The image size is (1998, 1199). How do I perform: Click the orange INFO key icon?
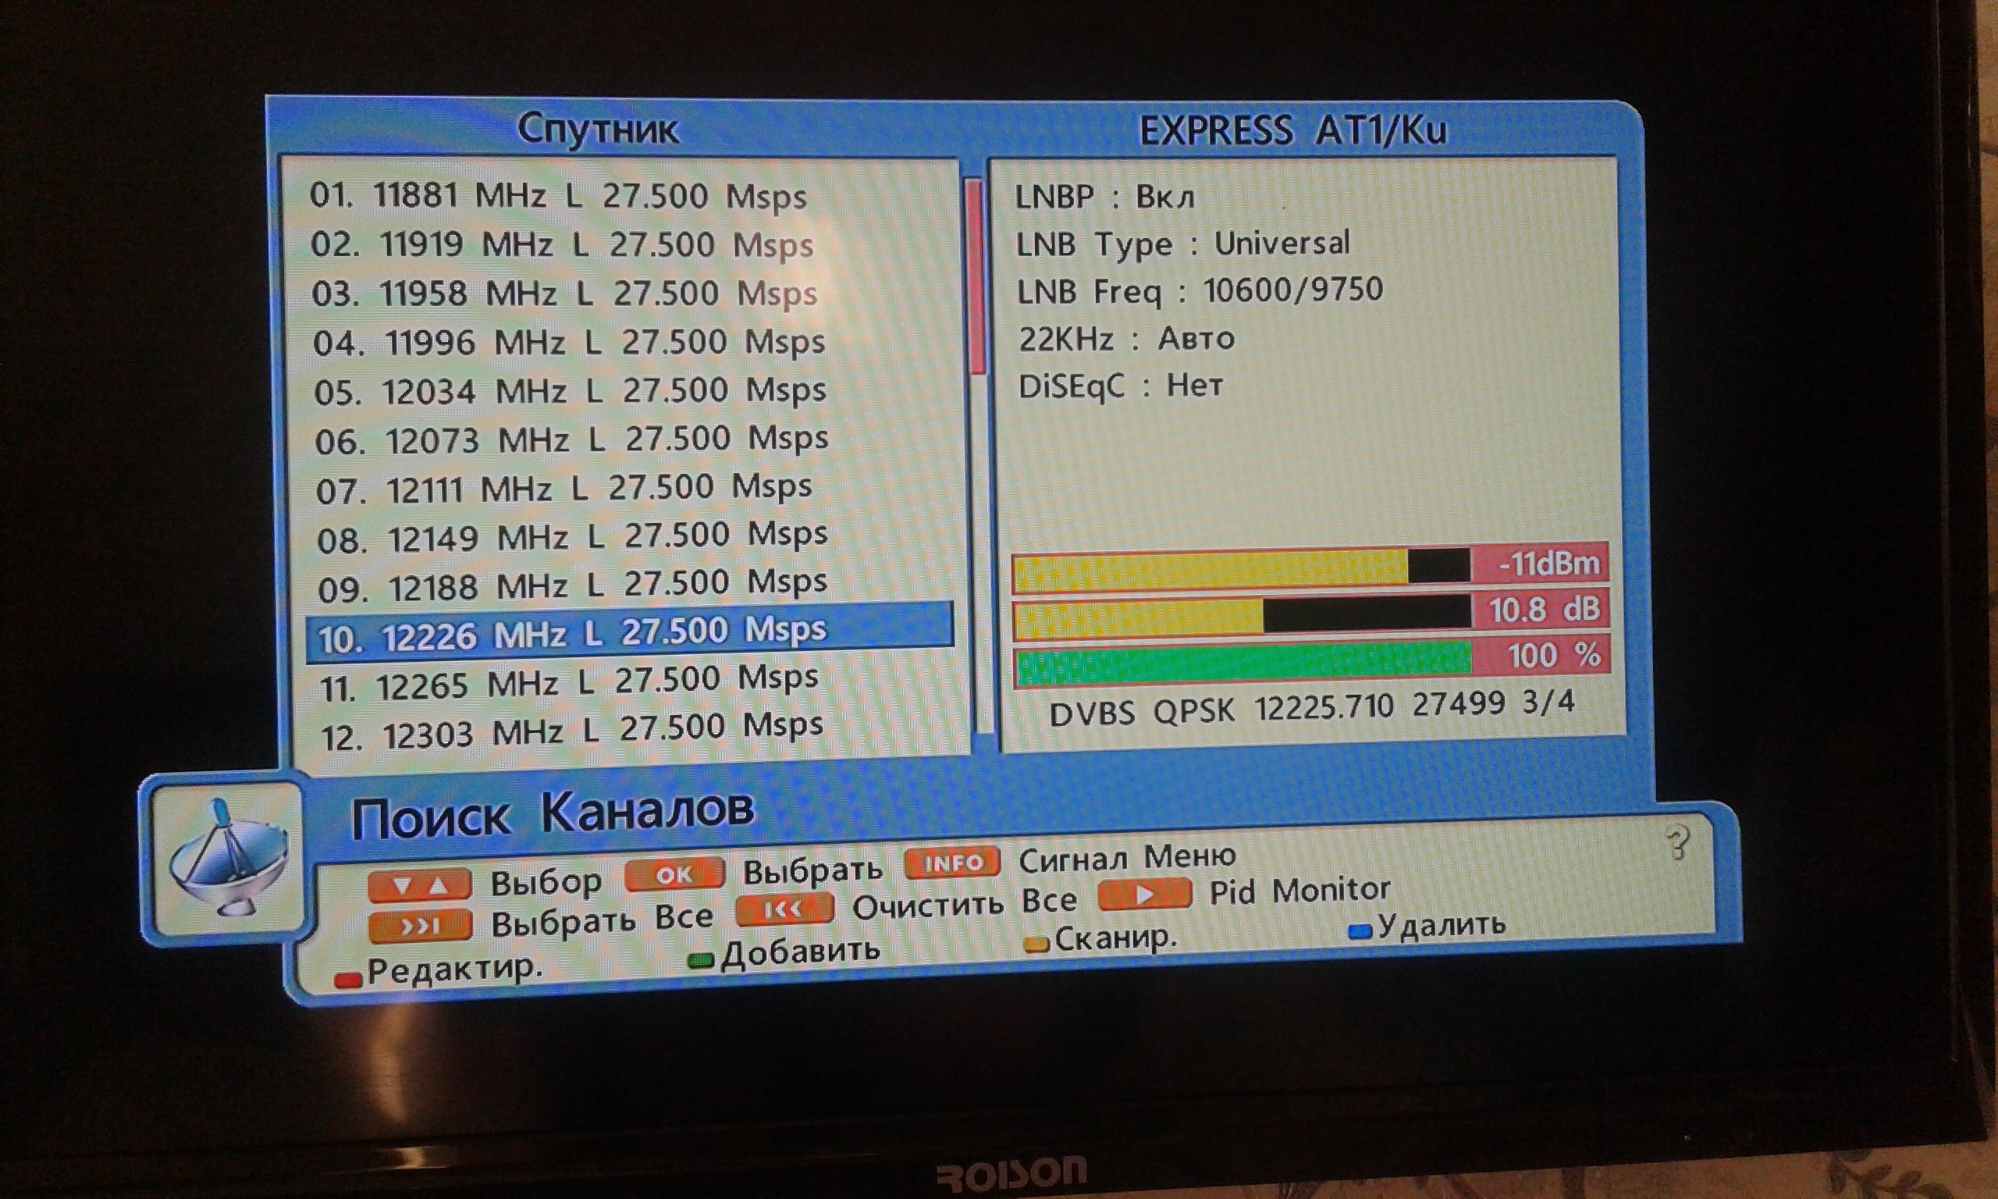coord(952,862)
